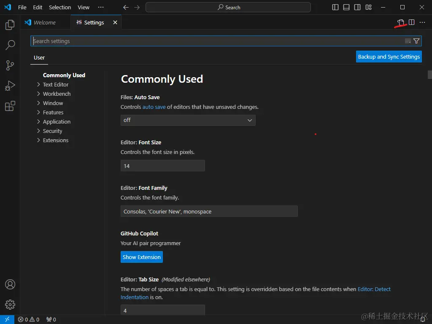Open the Search view in activity bar

pyautogui.click(x=10, y=45)
